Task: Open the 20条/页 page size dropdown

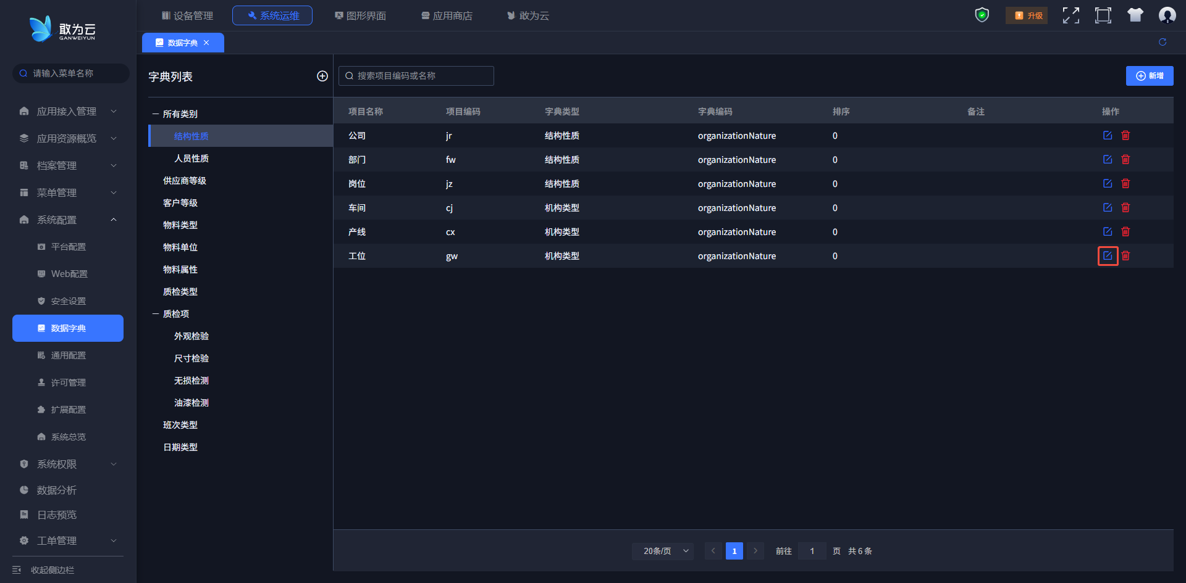Action: tap(662, 551)
